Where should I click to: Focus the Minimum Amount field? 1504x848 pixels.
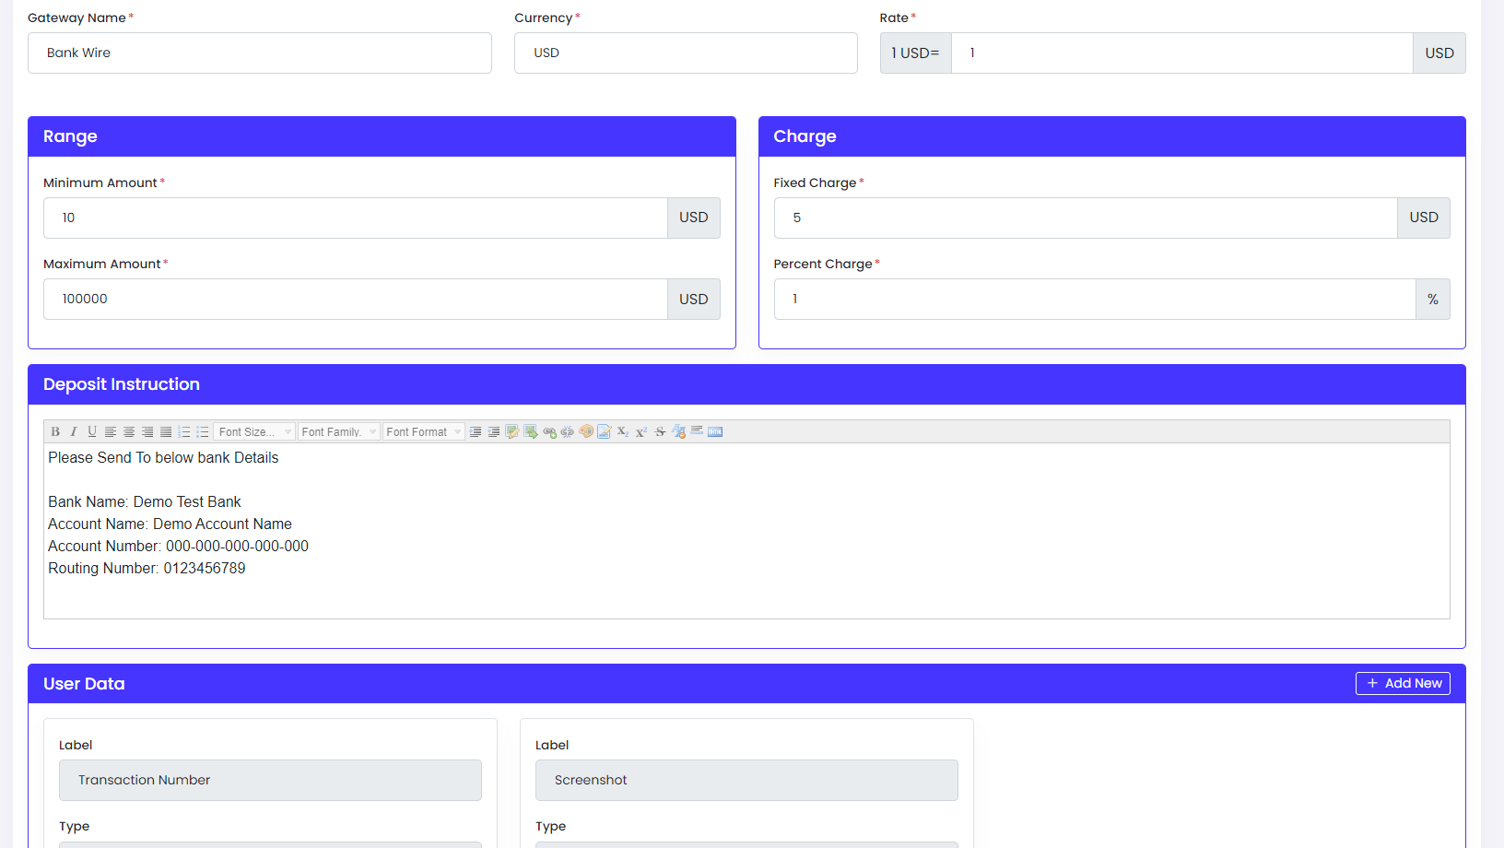tap(356, 218)
